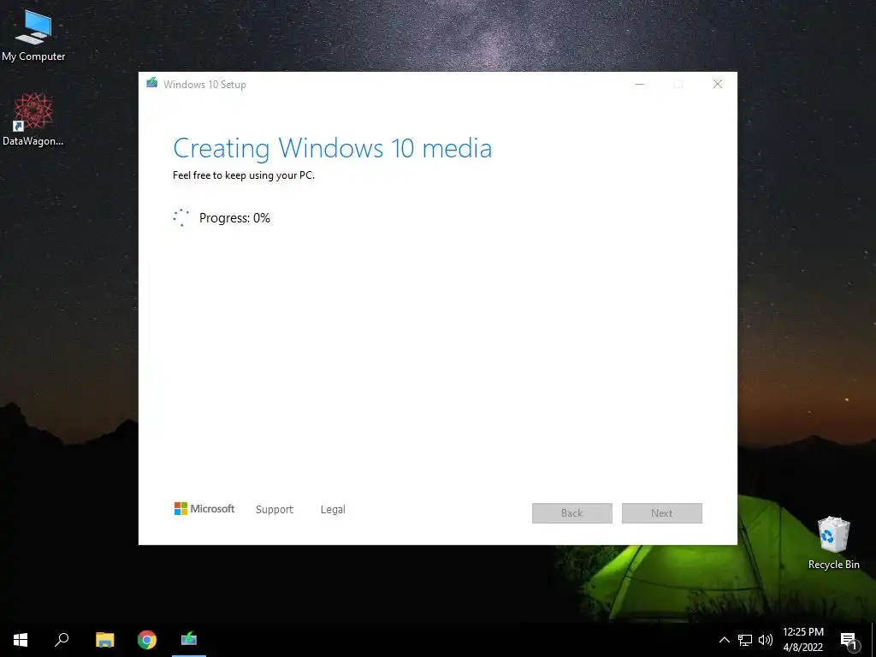Open File Explorer from the taskbar
The image size is (876, 657).
click(104, 640)
